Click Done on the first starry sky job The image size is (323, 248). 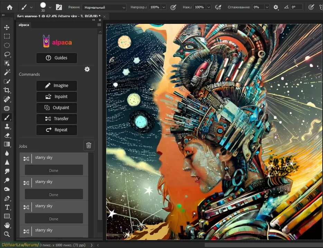click(x=54, y=170)
